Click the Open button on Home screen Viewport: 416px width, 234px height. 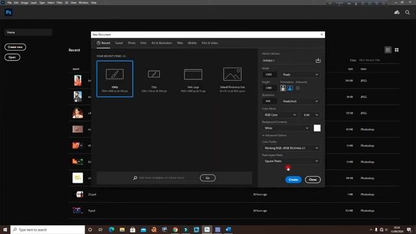[12, 57]
